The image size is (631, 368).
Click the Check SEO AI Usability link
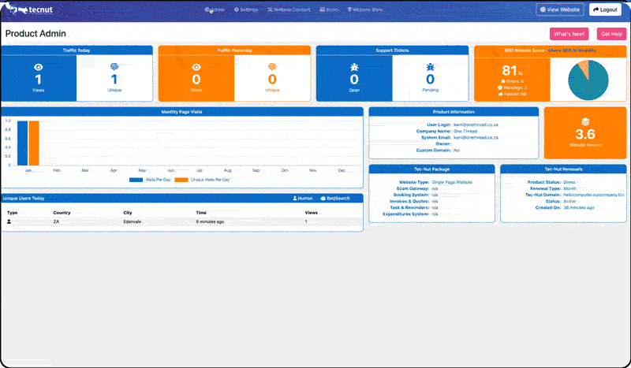click(573, 50)
